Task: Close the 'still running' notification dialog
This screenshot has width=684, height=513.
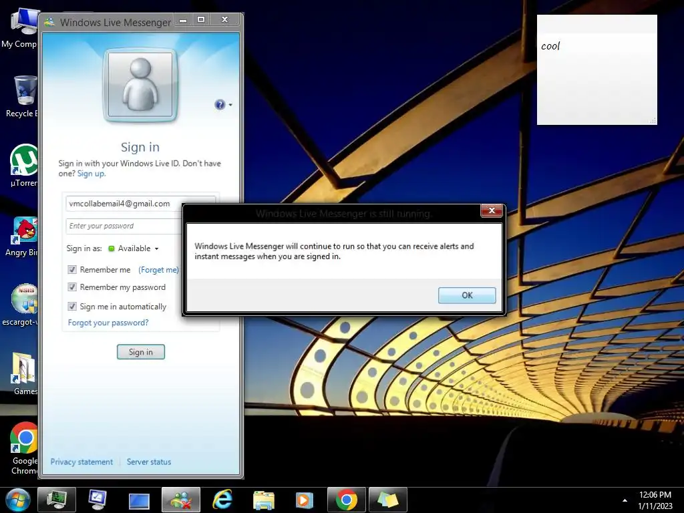Action: coord(492,210)
